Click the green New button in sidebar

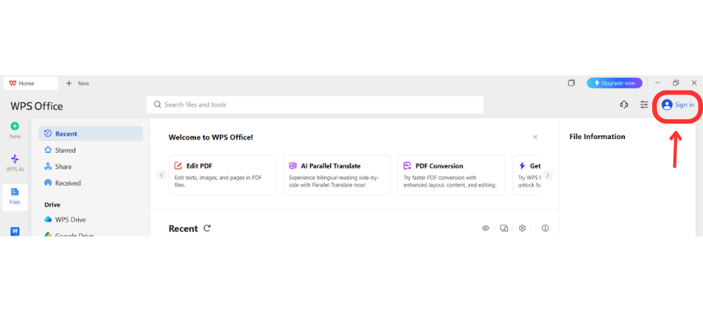tap(15, 130)
